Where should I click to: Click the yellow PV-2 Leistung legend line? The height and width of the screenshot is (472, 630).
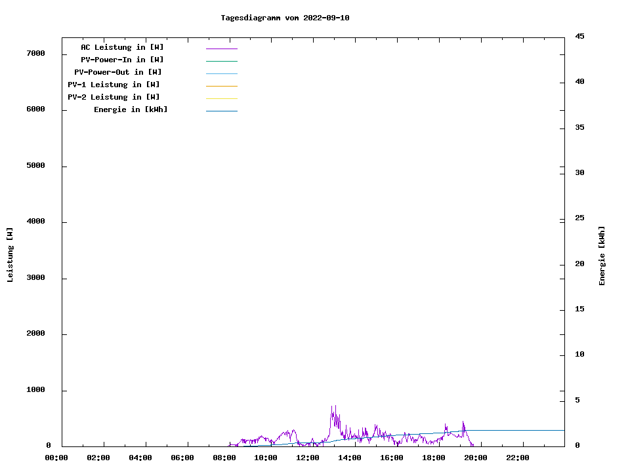pos(221,98)
